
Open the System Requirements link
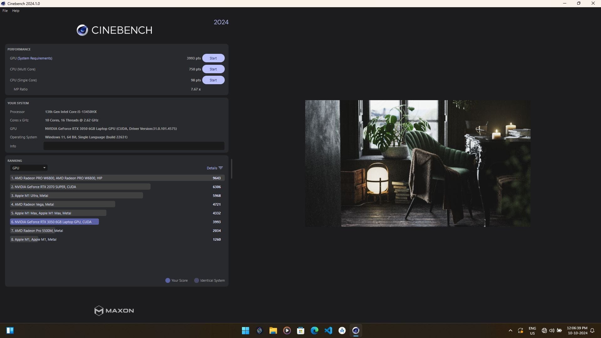click(35, 58)
